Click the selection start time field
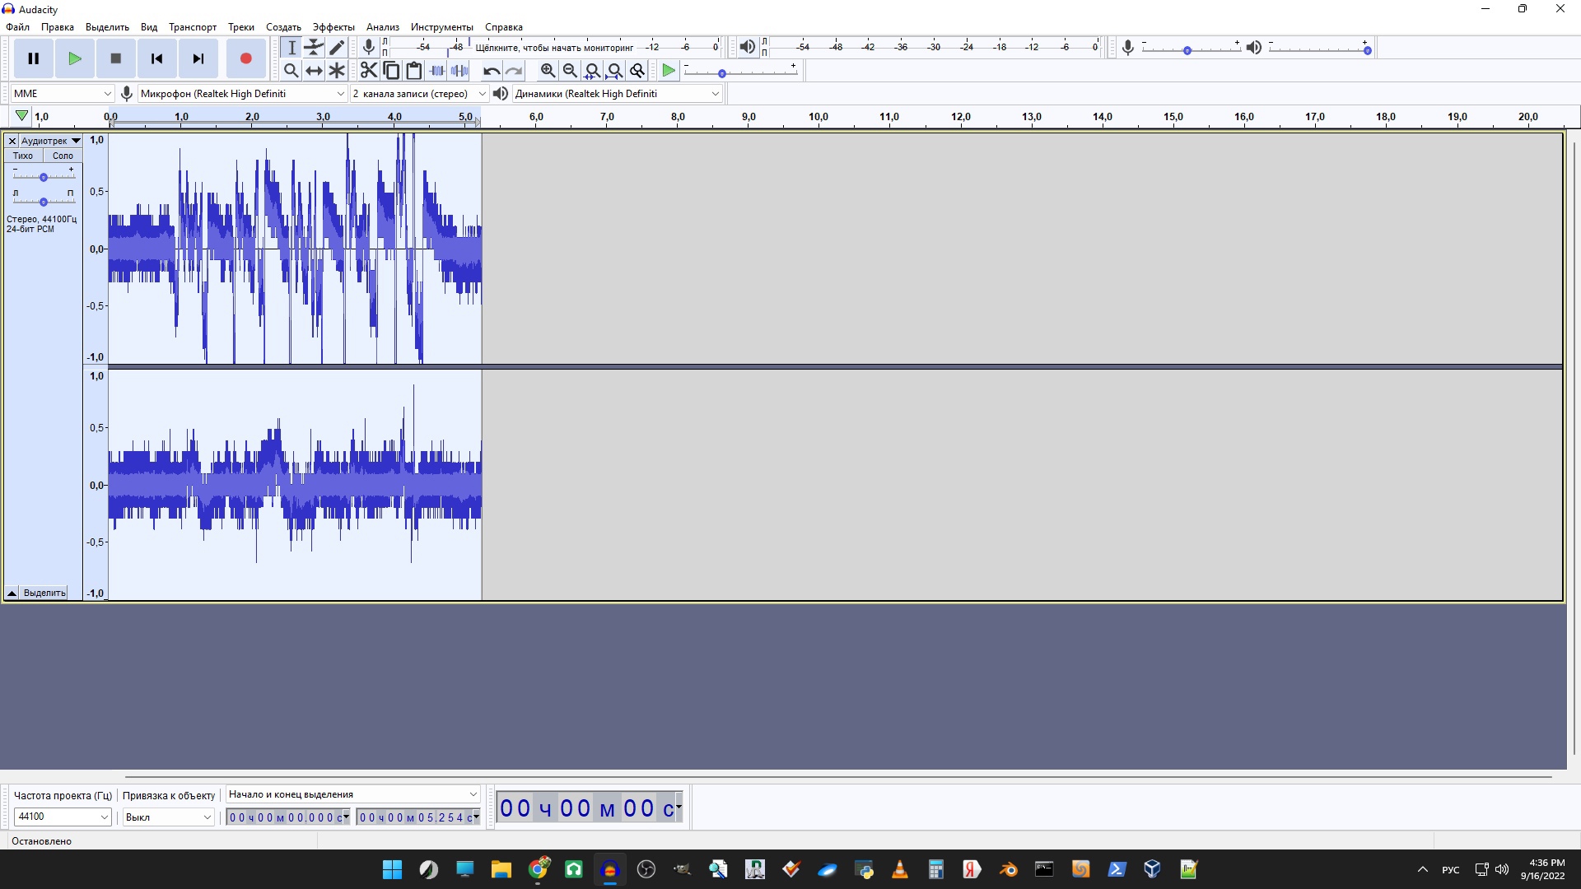Screen dimensions: 1581x889 pos(287,817)
